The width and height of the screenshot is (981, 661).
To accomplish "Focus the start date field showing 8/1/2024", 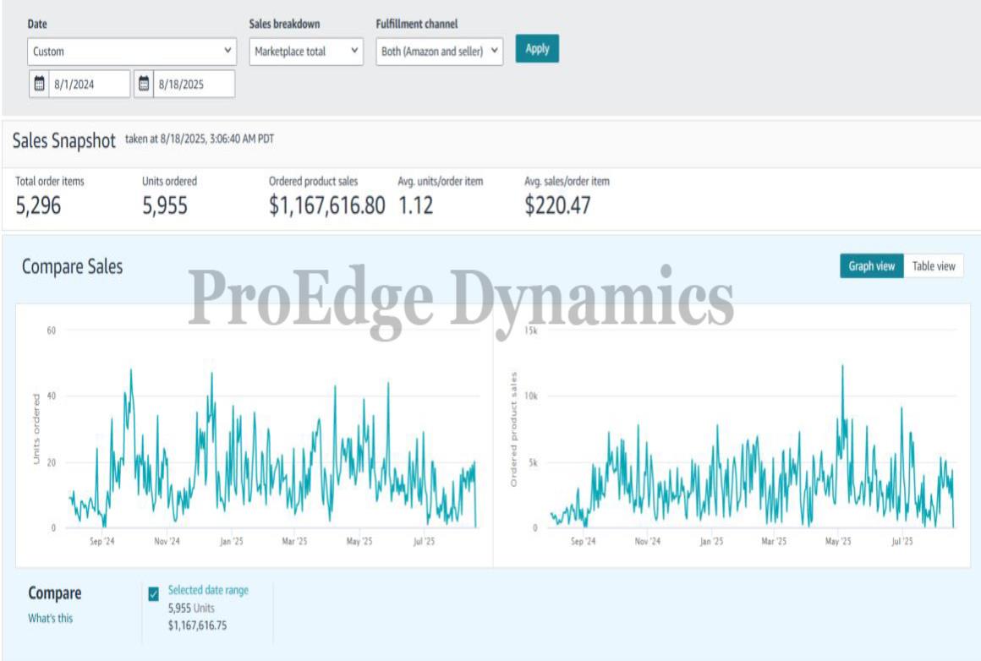I will pos(89,84).
